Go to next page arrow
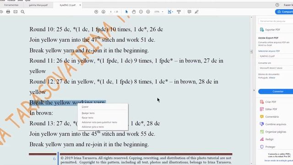The height and width of the screenshot is (165, 293). click(103, 12)
